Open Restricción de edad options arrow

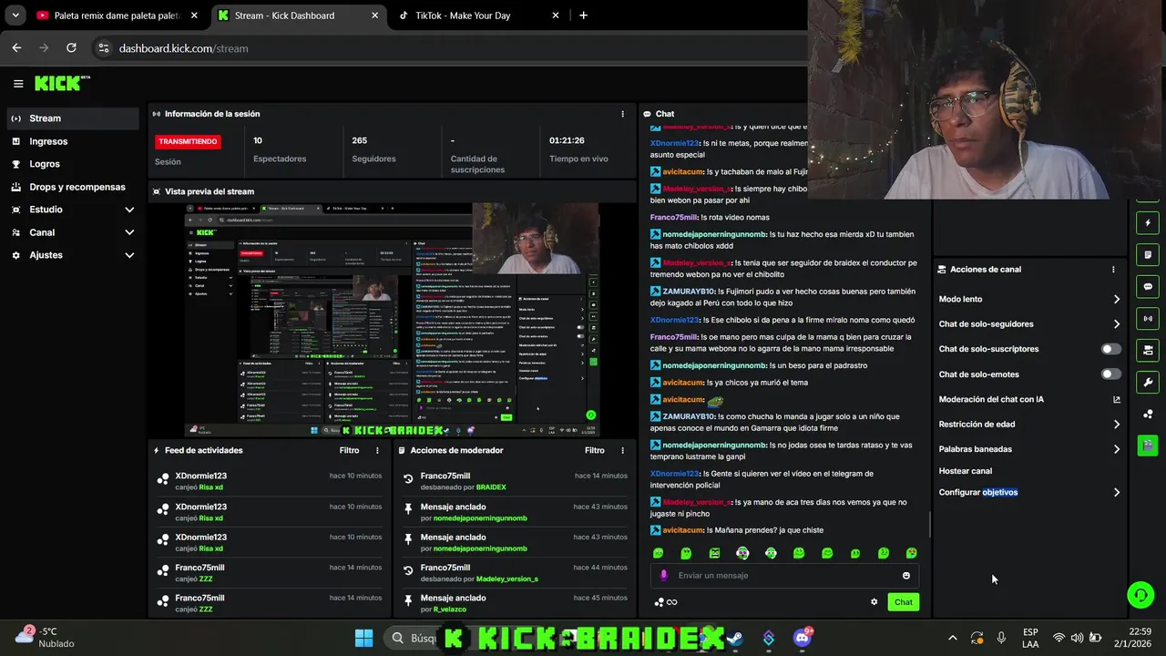point(1117,425)
